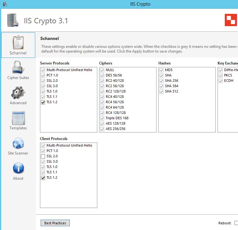Click the Schannel panel title
The width and height of the screenshot is (238, 230).
[49, 38]
